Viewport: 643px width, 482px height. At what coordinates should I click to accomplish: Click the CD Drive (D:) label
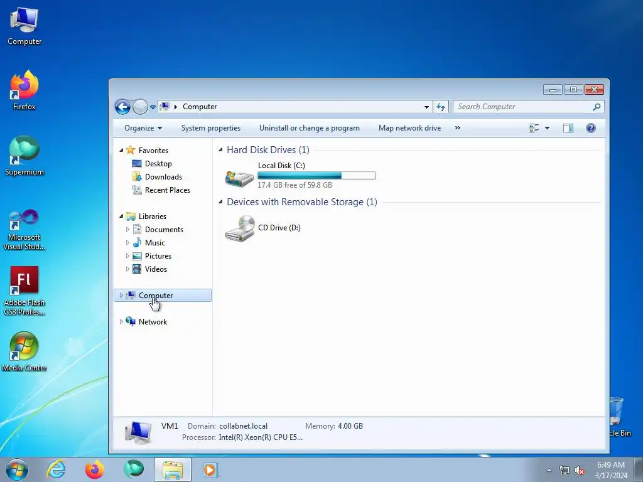[x=279, y=227]
